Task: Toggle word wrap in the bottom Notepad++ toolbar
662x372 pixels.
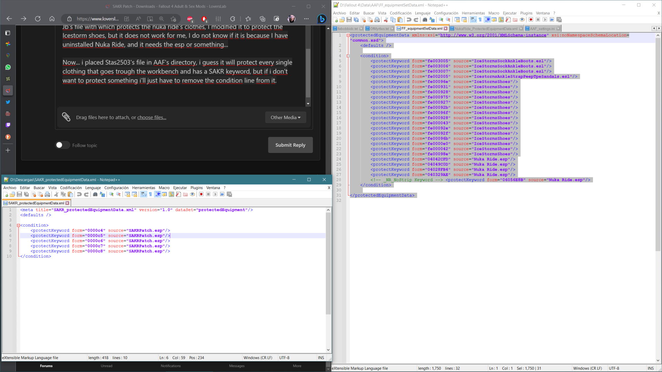Action: pyautogui.click(x=143, y=194)
